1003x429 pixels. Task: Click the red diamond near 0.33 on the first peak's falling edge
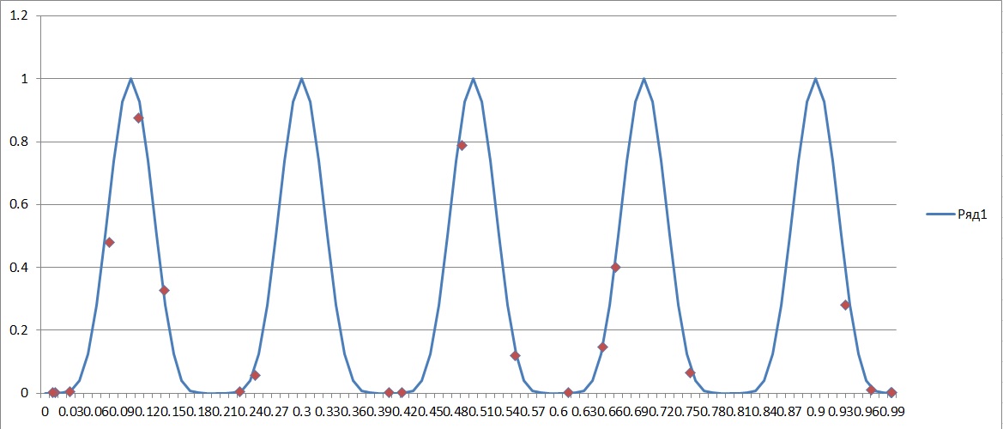pos(164,290)
